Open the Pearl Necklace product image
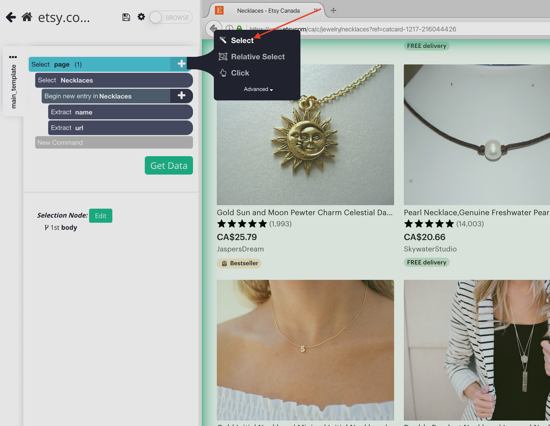 tap(477, 135)
